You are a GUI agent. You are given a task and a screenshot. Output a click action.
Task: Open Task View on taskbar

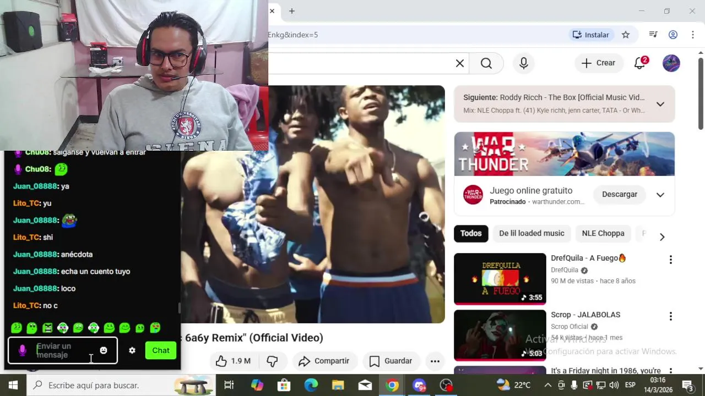[x=229, y=385]
